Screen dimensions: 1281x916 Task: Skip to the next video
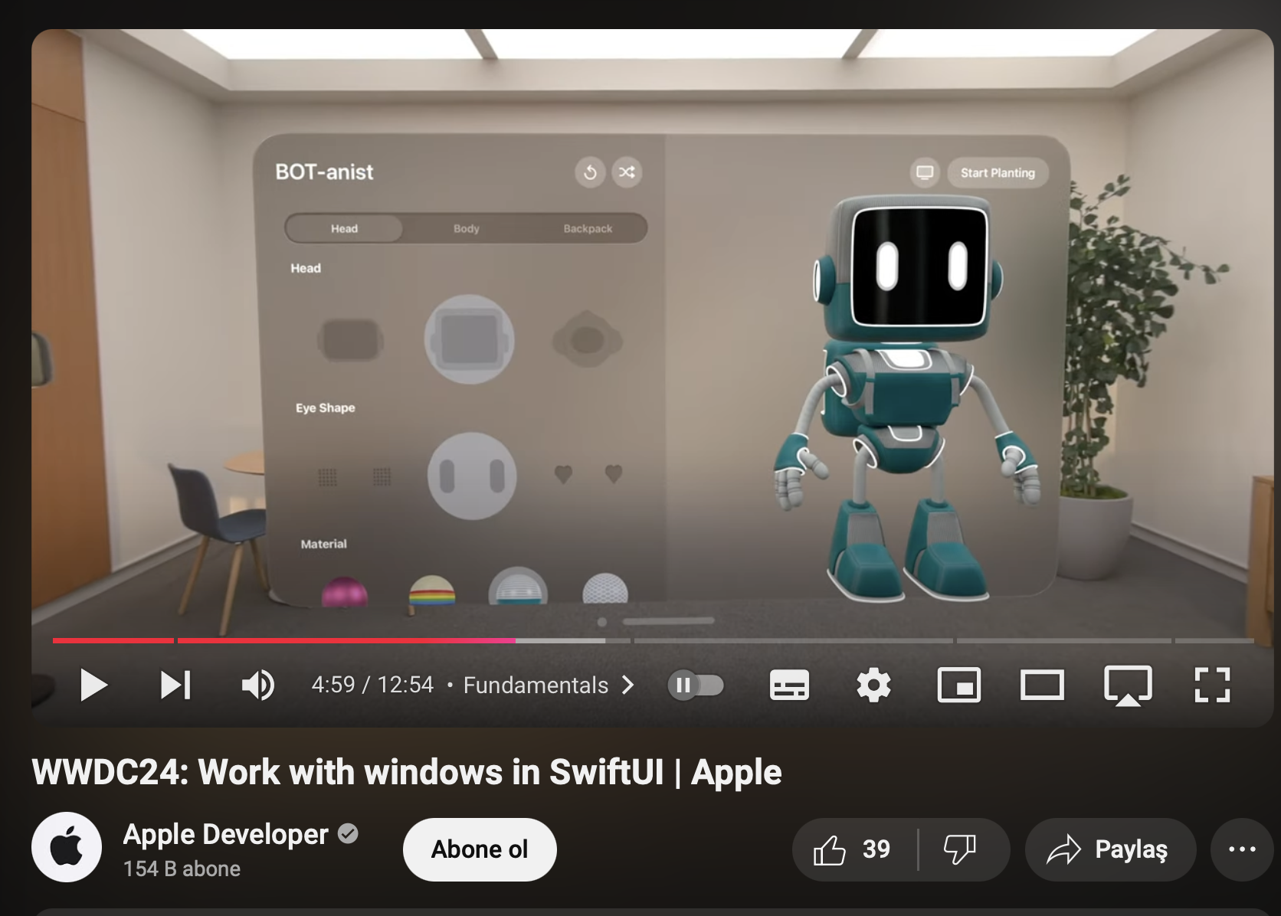pos(175,685)
